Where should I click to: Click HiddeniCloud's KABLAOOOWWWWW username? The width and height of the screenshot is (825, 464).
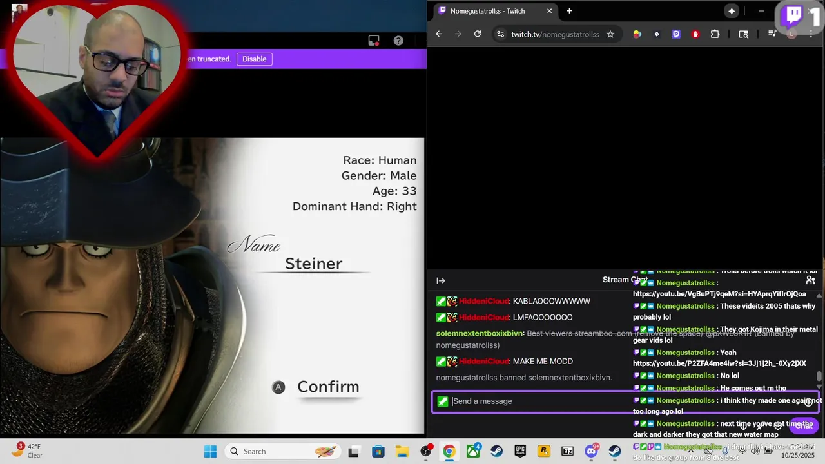(x=484, y=301)
